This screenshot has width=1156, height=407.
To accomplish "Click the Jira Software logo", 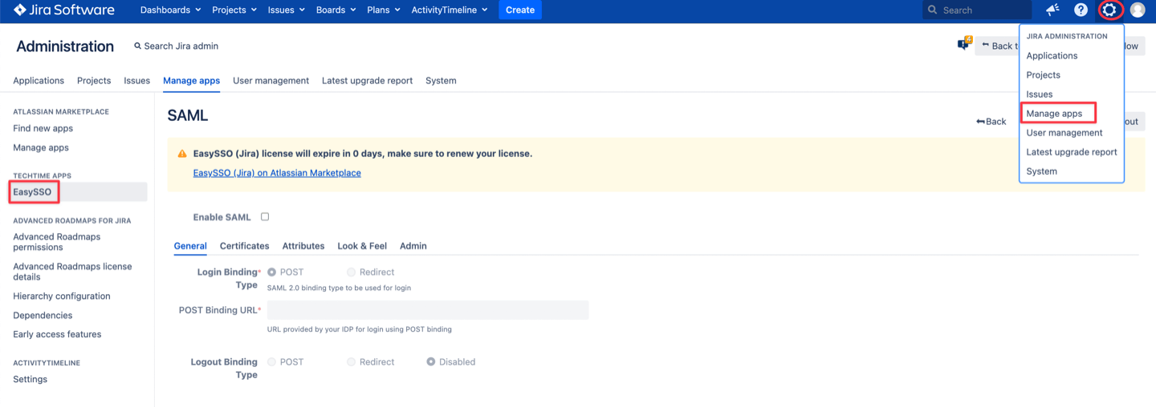I will tap(64, 10).
